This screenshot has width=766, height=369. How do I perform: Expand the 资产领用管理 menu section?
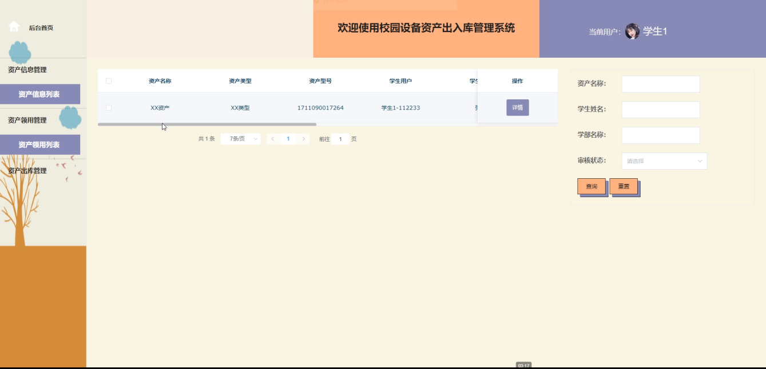point(27,120)
